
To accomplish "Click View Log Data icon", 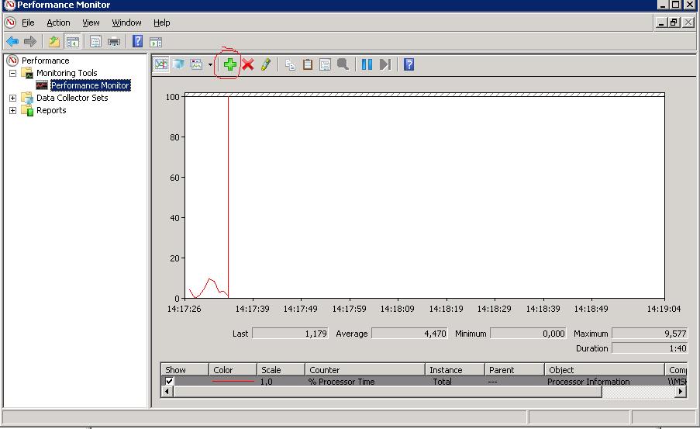I will tap(178, 64).
